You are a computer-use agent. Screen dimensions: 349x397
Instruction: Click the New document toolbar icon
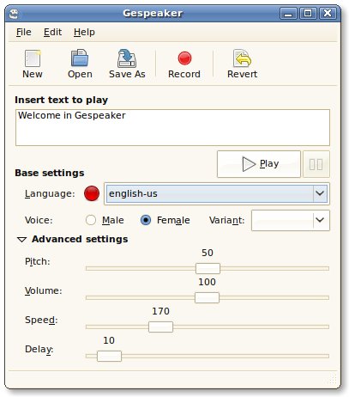click(x=33, y=58)
